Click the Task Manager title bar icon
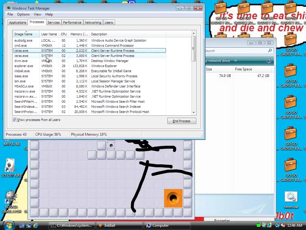Image resolution: width=306 pixels, height=230 pixels. 8,8
